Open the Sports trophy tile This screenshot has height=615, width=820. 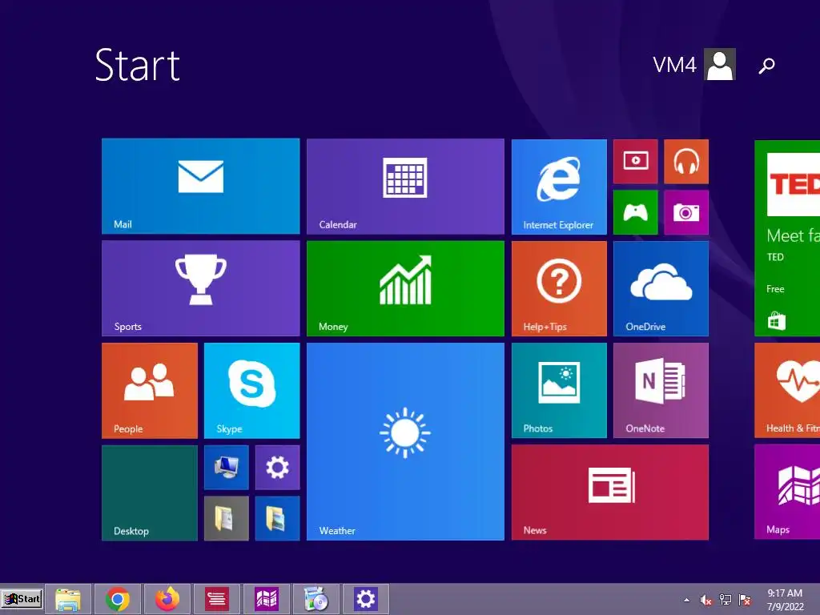tap(201, 288)
